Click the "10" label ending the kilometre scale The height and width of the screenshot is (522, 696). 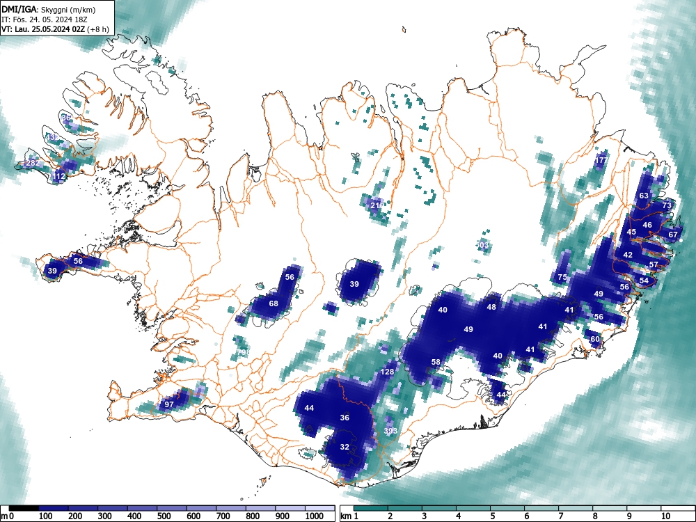665,516
